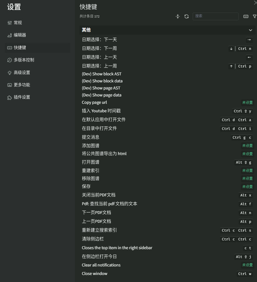Click the lightbulb icon next to 高级设置
This screenshot has height=282, width=257.
(x=10, y=73)
